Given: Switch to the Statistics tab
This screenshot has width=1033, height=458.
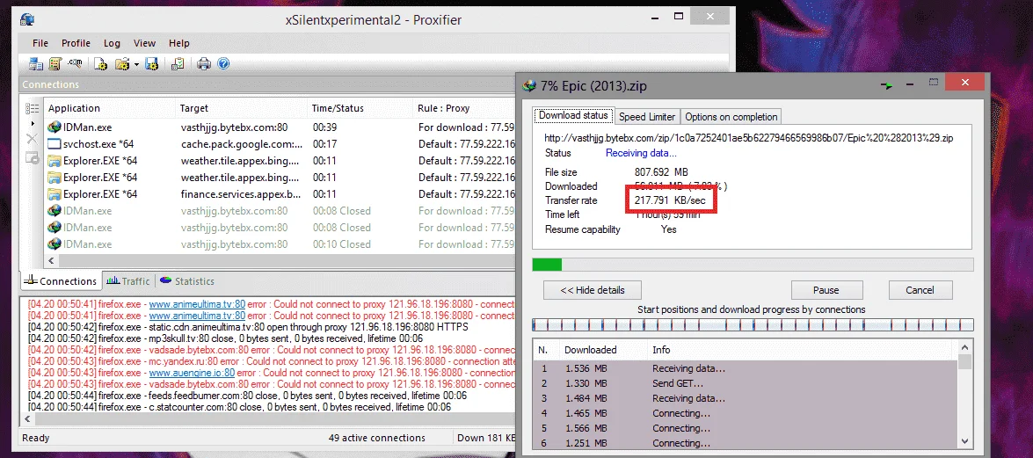Looking at the screenshot, I should 186,280.
